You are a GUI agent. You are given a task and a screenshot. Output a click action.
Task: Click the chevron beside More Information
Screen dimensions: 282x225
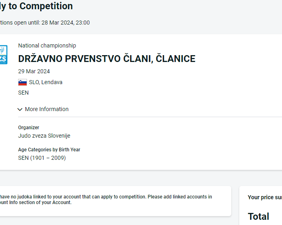pos(20,109)
